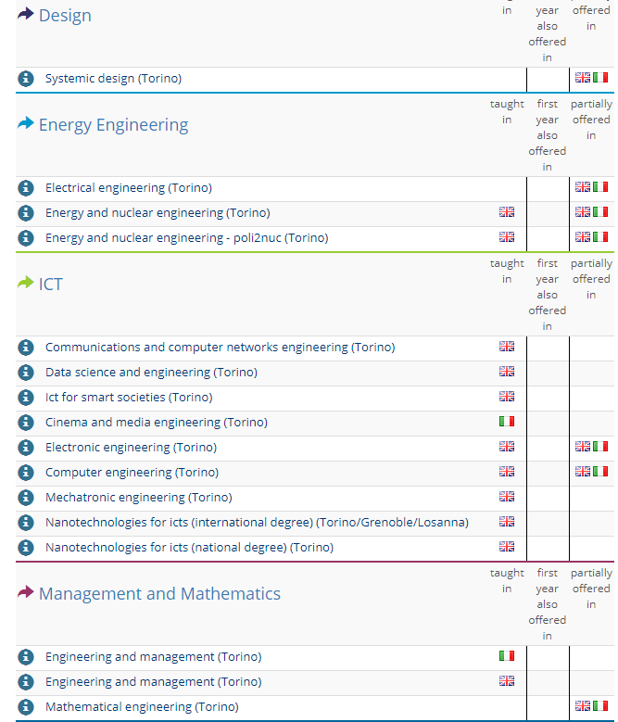The image size is (618, 722).
Task: Click Italian flag in Cinema and media engineering row
Action: pyautogui.click(x=507, y=422)
